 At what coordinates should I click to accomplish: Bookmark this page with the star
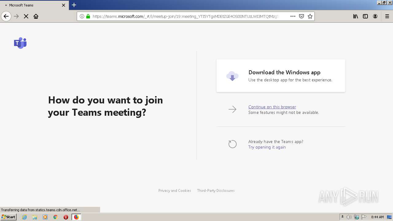pos(310,16)
